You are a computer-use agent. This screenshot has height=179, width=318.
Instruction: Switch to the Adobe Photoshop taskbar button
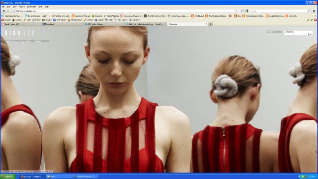coord(85,177)
